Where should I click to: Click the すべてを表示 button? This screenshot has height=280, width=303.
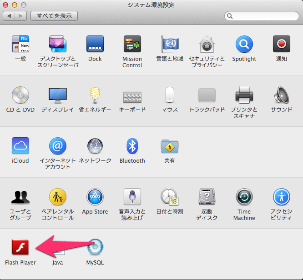click(x=54, y=16)
